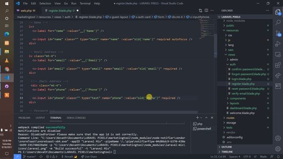
Task: Open Remote Explorer view in activity bar
Action: [278, 54]
